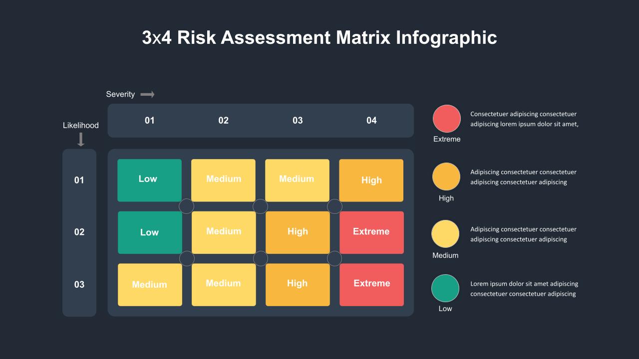
Task: Click the Severity arrow icon
Action: click(x=148, y=94)
